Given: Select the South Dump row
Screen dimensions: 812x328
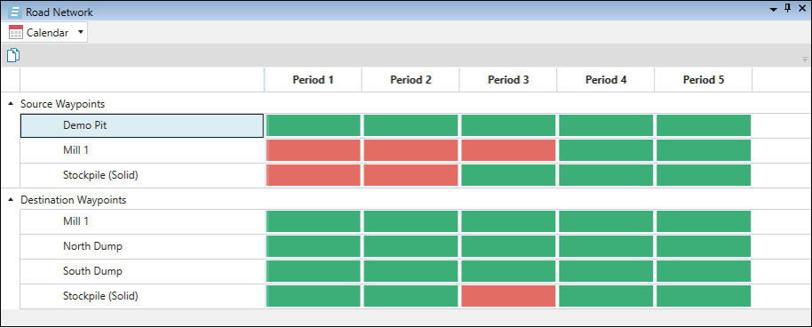Looking at the screenshot, I should (x=142, y=271).
